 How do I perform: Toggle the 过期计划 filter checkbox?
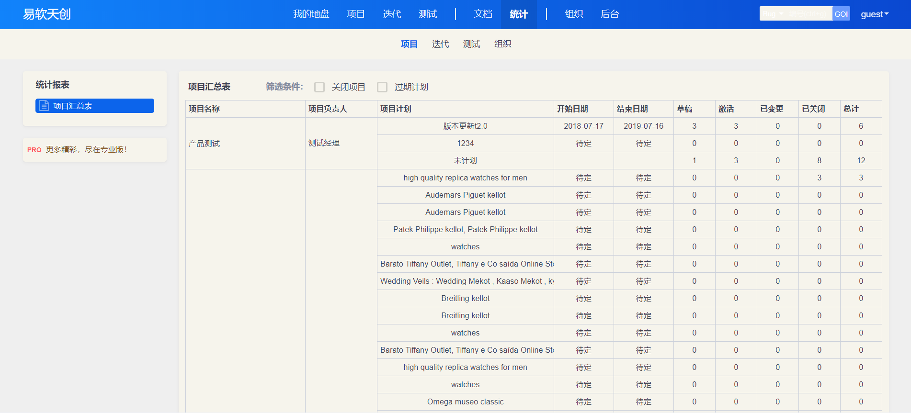[x=382, y=87]
